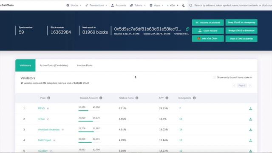Click Trade STAKE on BitMax button

241,39
